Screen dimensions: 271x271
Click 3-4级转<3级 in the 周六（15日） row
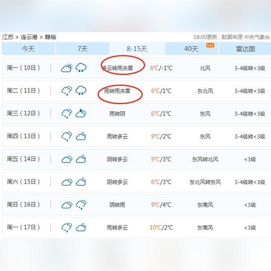coord(250,182)
